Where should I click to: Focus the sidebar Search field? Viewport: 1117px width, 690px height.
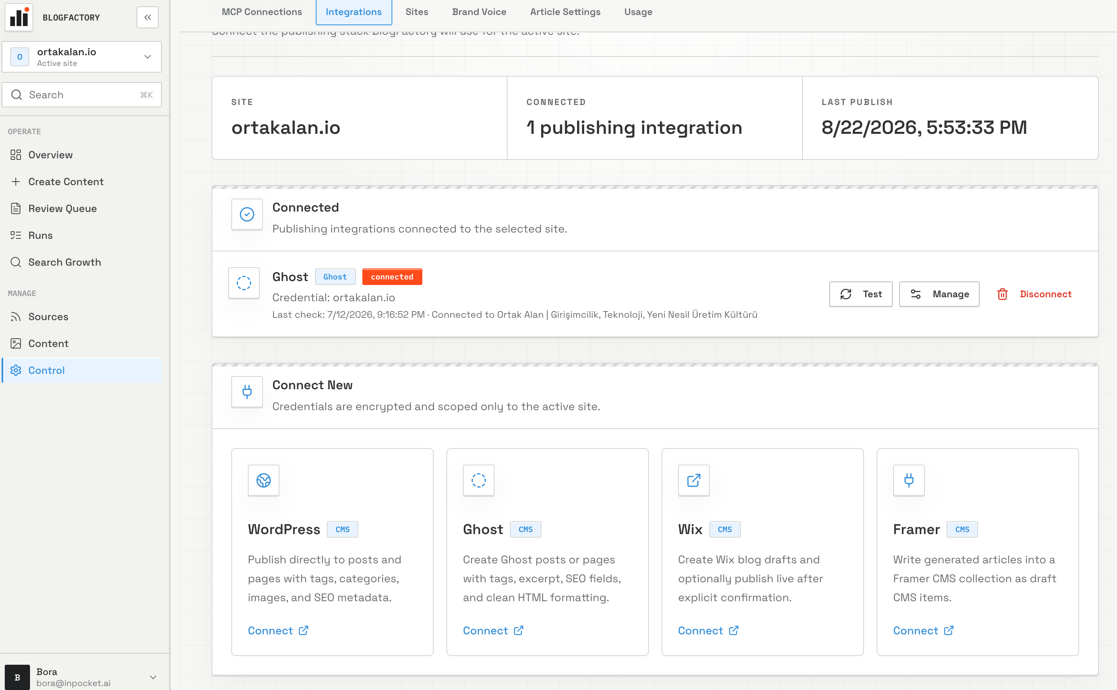82,95
